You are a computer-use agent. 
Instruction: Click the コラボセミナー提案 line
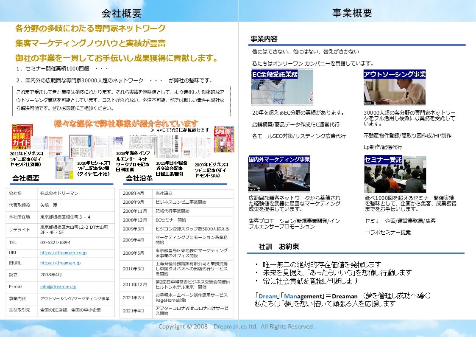[388, 233]
